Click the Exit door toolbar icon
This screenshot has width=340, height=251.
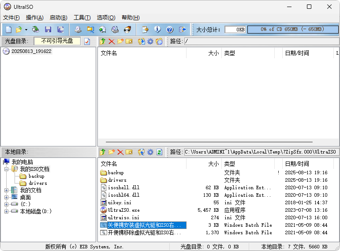coord(182,30)
